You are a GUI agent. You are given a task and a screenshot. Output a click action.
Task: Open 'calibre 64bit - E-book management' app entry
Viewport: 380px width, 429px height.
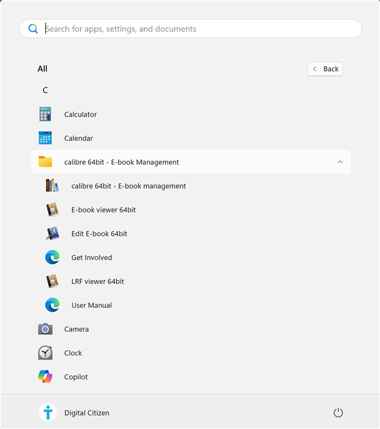point(128,186)
